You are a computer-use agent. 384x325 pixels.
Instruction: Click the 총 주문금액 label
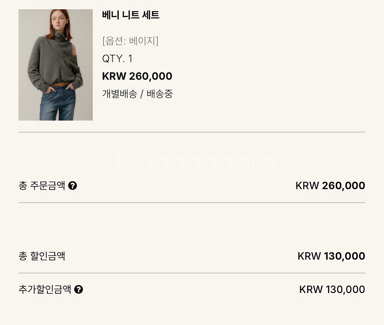42,185
